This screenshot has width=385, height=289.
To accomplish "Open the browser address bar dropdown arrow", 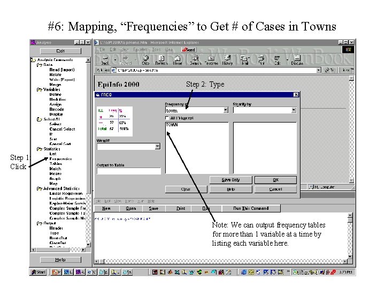I will coord(319,70).
